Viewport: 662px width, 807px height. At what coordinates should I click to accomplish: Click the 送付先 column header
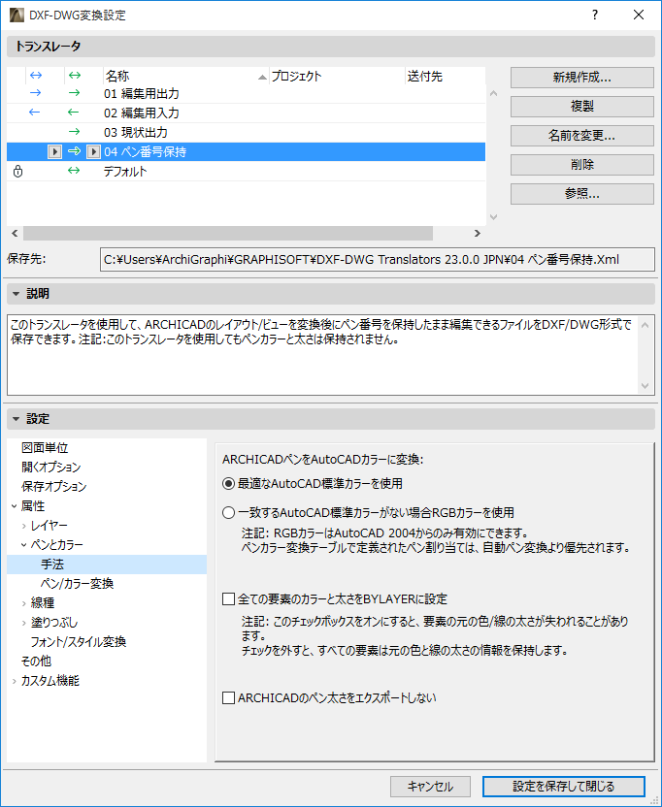(x=446, y=77)
